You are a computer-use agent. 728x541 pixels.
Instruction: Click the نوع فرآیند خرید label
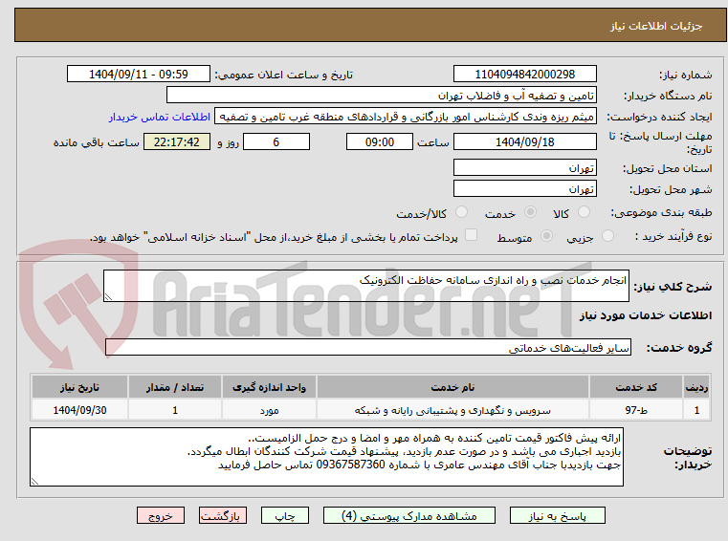coord(673,237)
